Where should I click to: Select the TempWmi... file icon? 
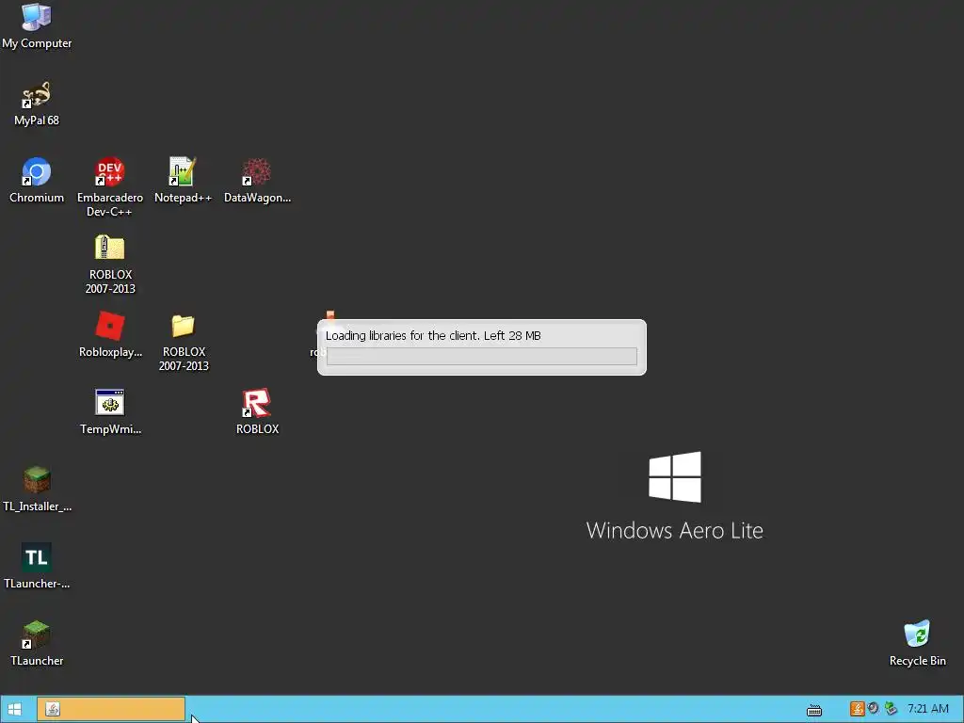[109, 403]
